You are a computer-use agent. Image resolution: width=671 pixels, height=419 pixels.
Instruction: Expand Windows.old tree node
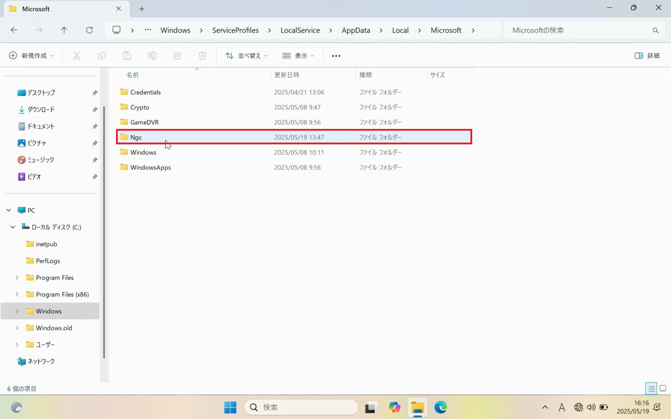tap(17, 328)
